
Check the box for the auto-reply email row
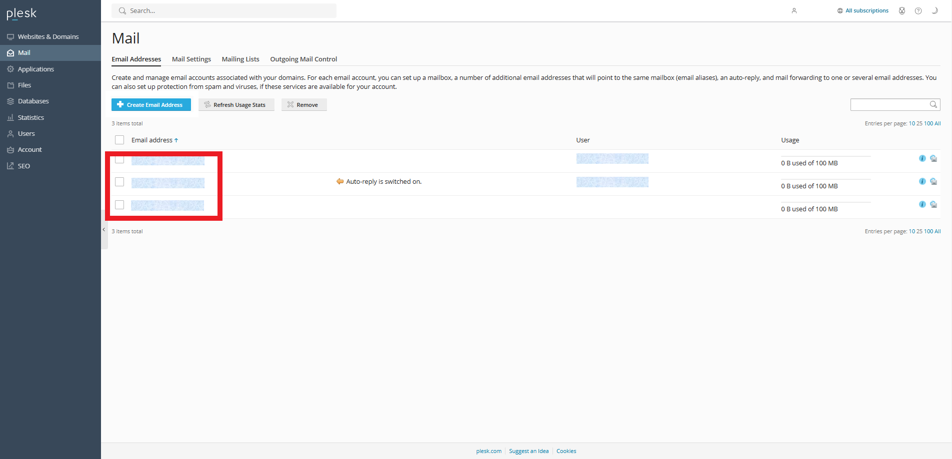pyautogui.click(x=119, y=182)
